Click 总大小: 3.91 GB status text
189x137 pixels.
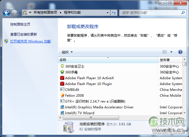click(x=119, y=124)
